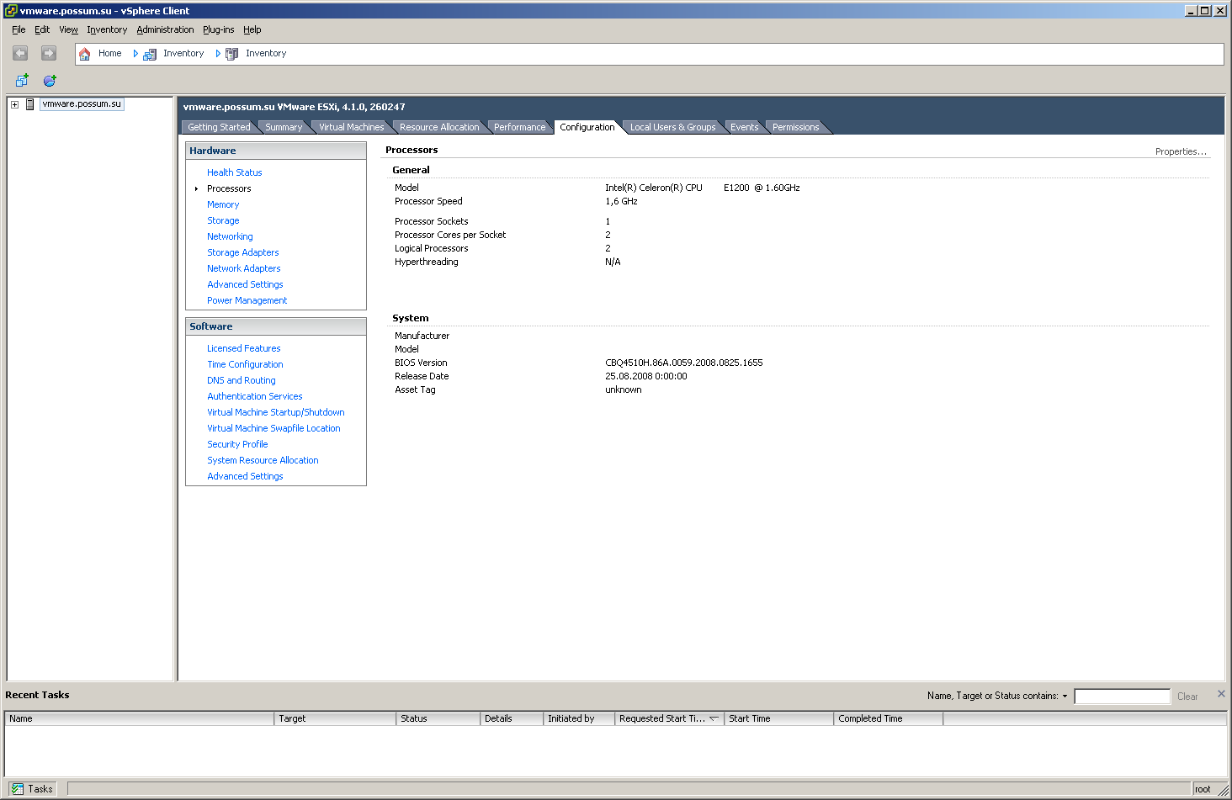The height and width of the screenshot is (800, 1232).
Task: Open Authentication Services link
Action: point(255,396)
